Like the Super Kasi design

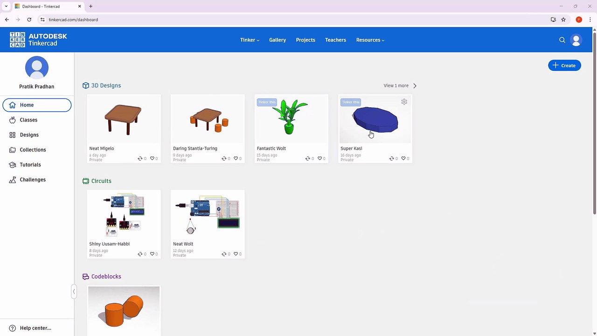pos(403,159)
